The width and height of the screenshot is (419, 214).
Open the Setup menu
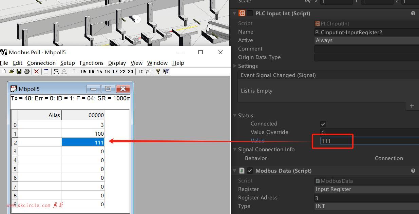pos(68,63)
